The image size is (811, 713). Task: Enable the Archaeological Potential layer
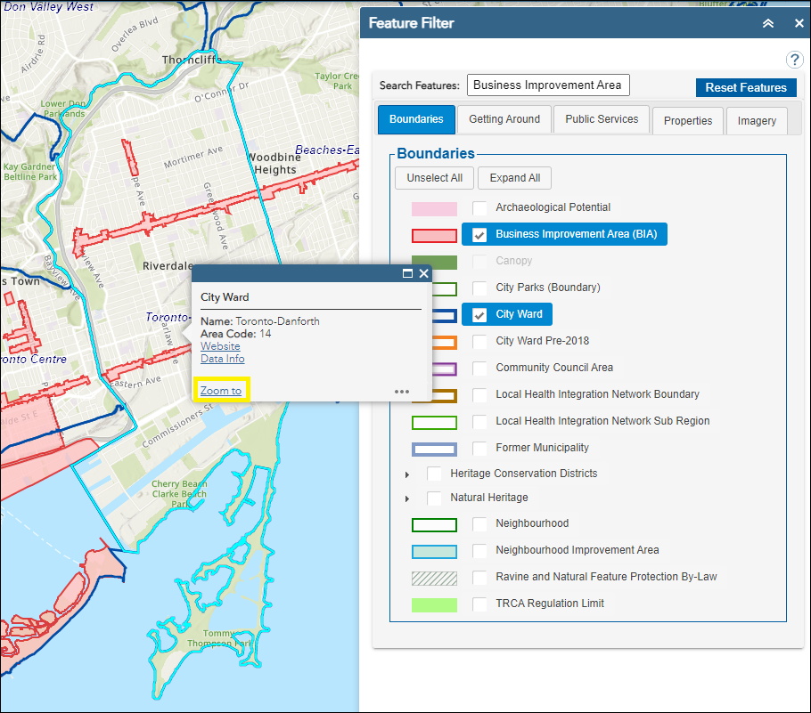[x=479, y=207]
